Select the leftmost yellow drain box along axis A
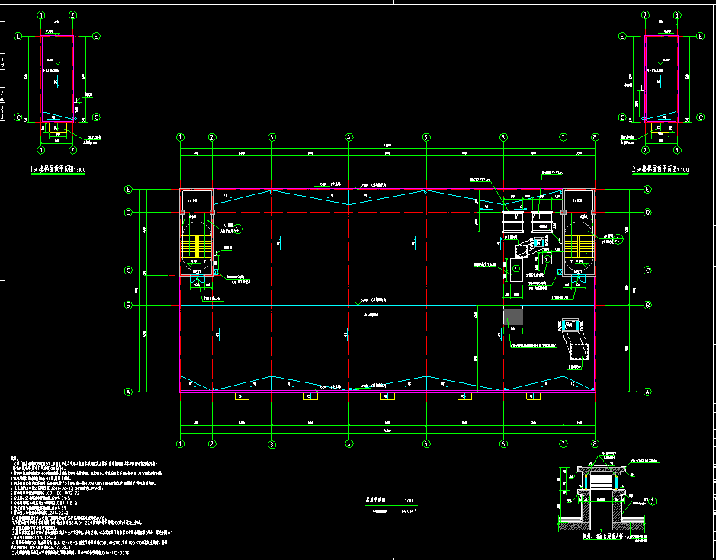Viewport: 716px width, 560px height. [242, 396]
